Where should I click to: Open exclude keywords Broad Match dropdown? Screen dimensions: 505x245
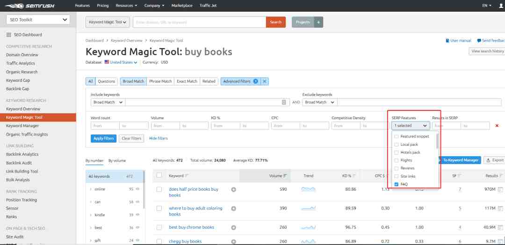coord(319,102)
